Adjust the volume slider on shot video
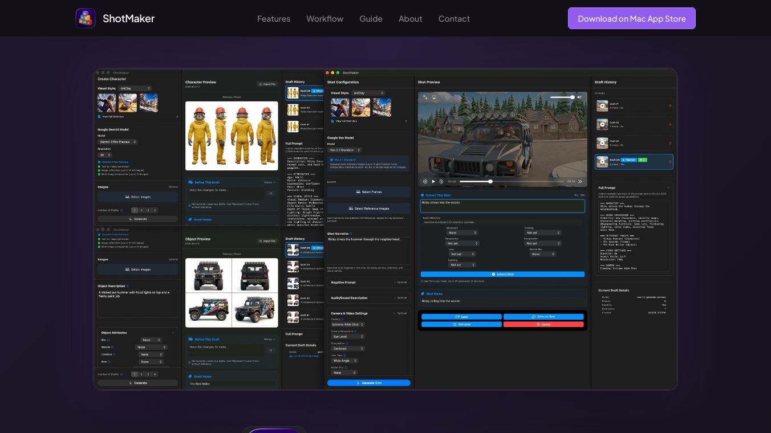Screen dimensions: 771x433 [x=562, y=97]
